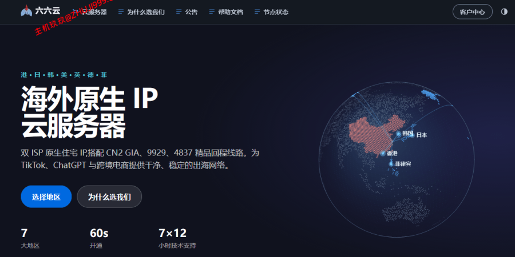Click the 六六云 rocket logo icon
Image resolution: width=515 pixels, height=257 pixels.
coord(27,11)
